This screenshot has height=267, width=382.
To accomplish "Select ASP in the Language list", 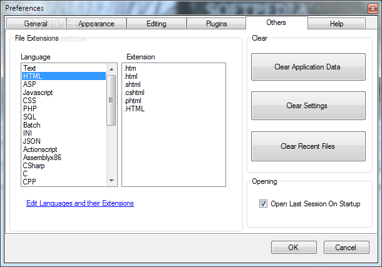I will pos(64,84).
